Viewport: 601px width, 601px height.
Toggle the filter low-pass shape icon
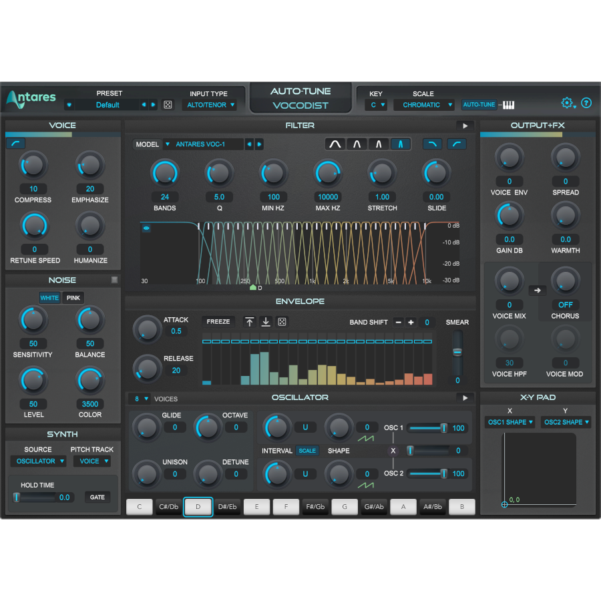click(432, 144)
